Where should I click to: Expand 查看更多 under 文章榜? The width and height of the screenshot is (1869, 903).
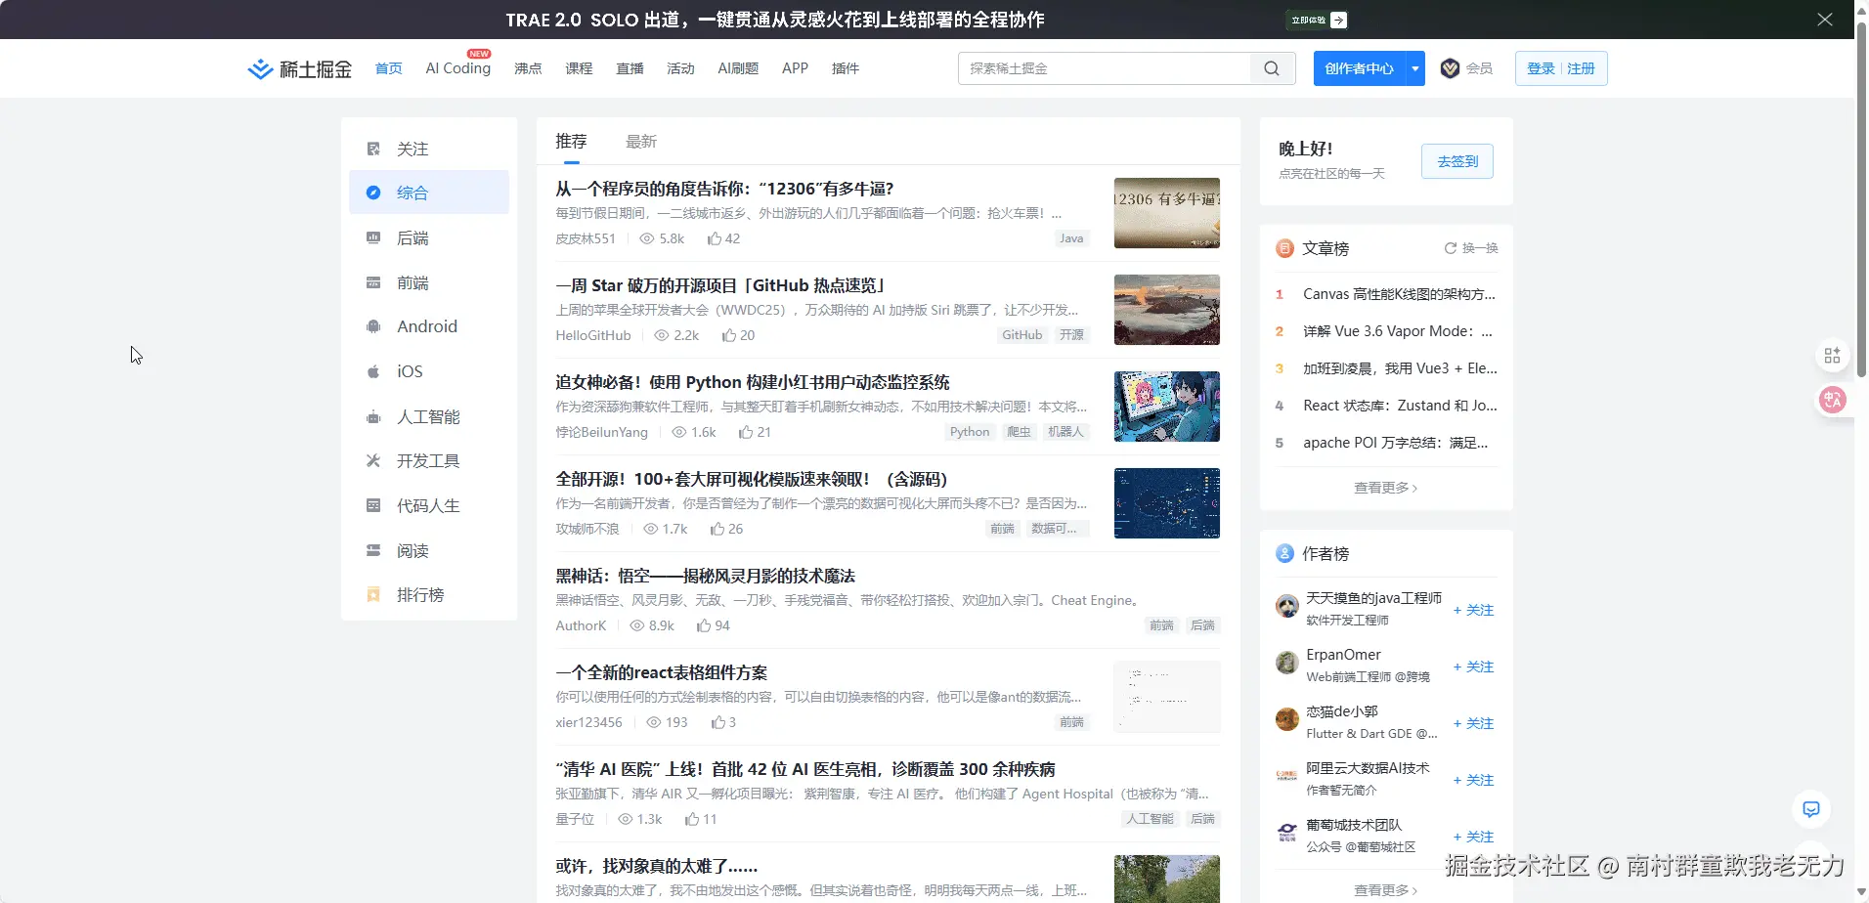tap(1385, 488)
